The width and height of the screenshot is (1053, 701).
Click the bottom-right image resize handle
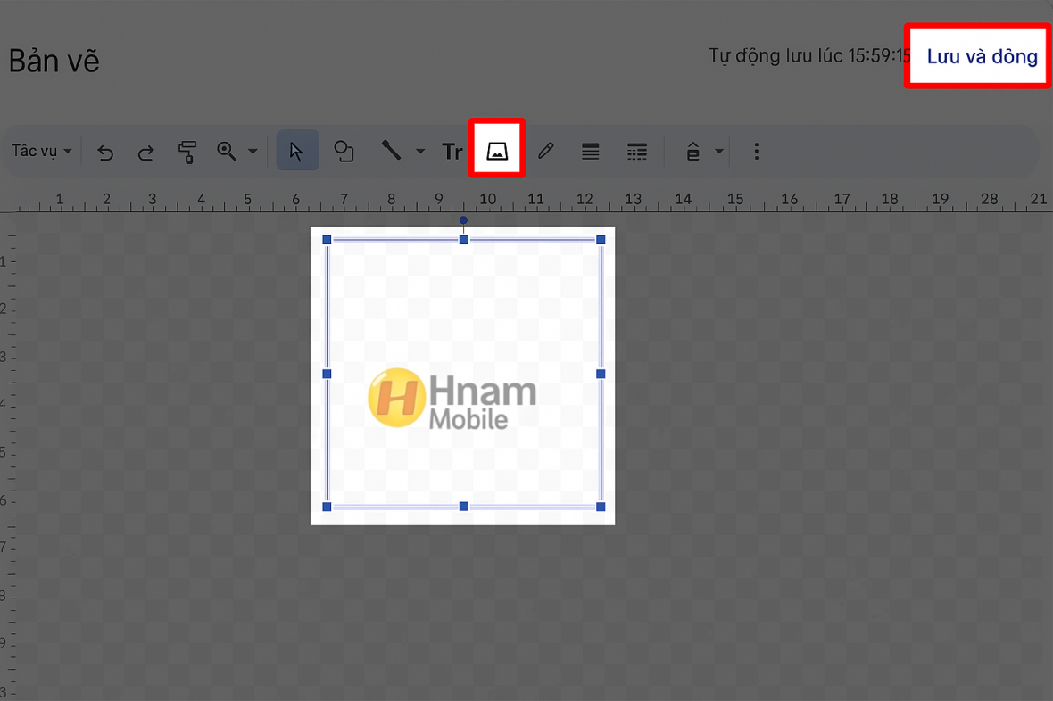(601, 507)
